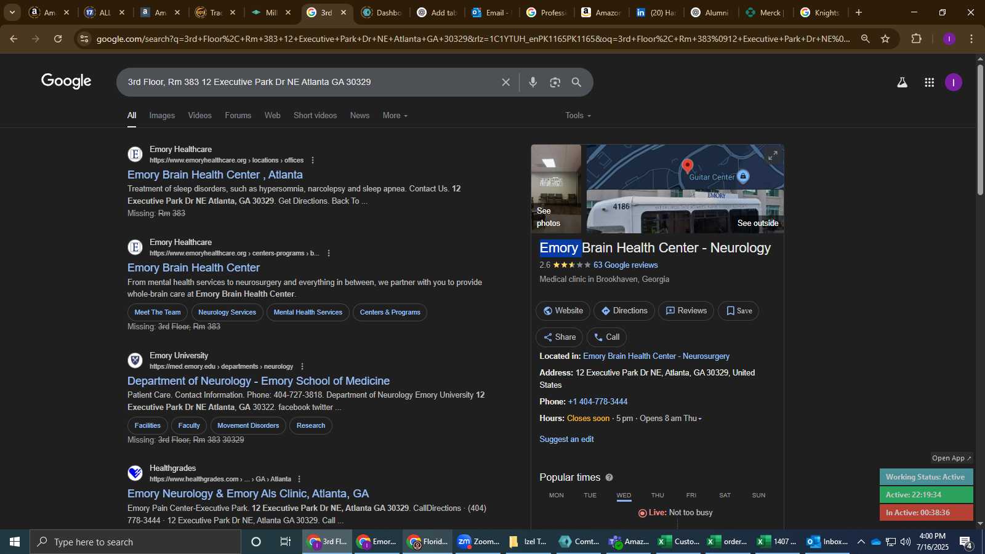The height and width of the screenshot is (554, 985).
Task: Open the Google account avatar
Action: 954,82
